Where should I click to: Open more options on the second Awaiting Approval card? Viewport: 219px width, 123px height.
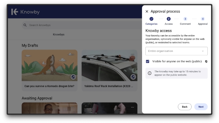pyautogui.click(x=132, y=107)
